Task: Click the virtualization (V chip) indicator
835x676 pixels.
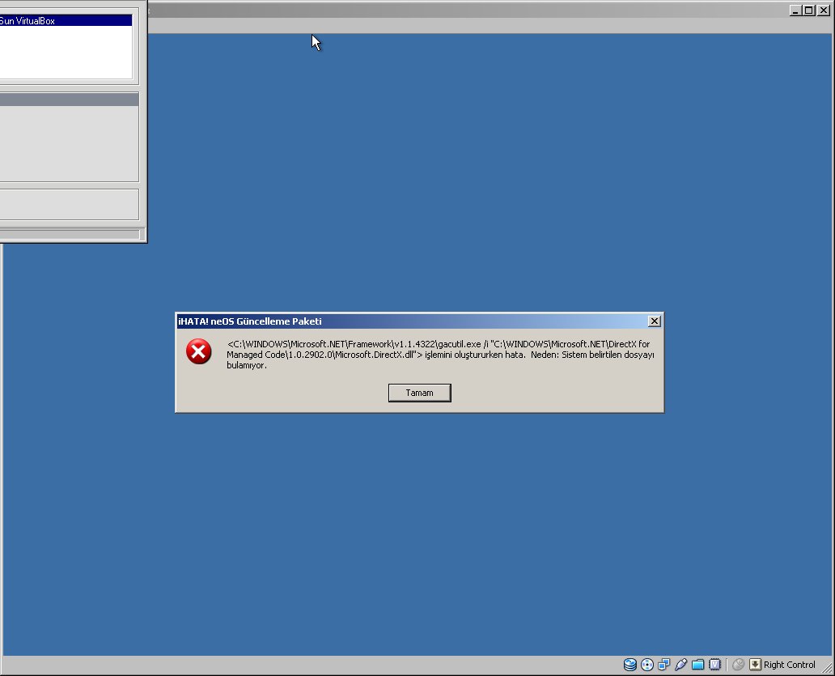Action: tap(715, 665)
